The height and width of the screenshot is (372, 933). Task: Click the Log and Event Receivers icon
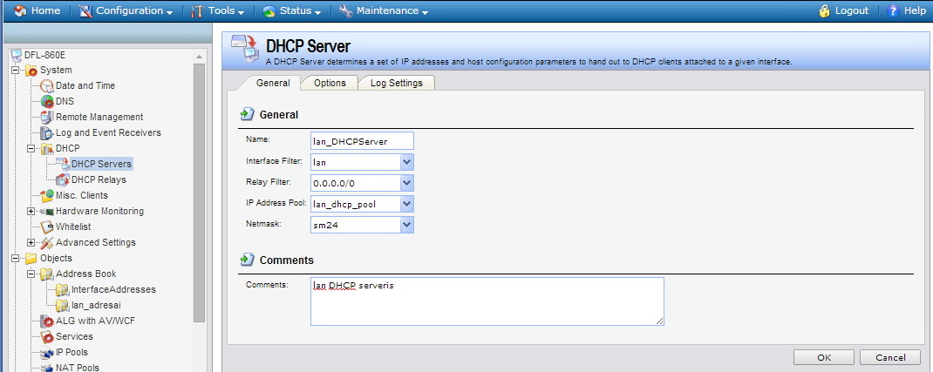pos(47,132)
